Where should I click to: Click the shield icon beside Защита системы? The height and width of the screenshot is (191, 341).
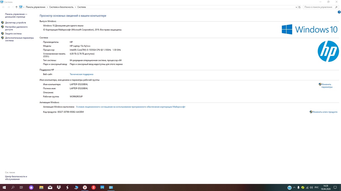[3, 34]
